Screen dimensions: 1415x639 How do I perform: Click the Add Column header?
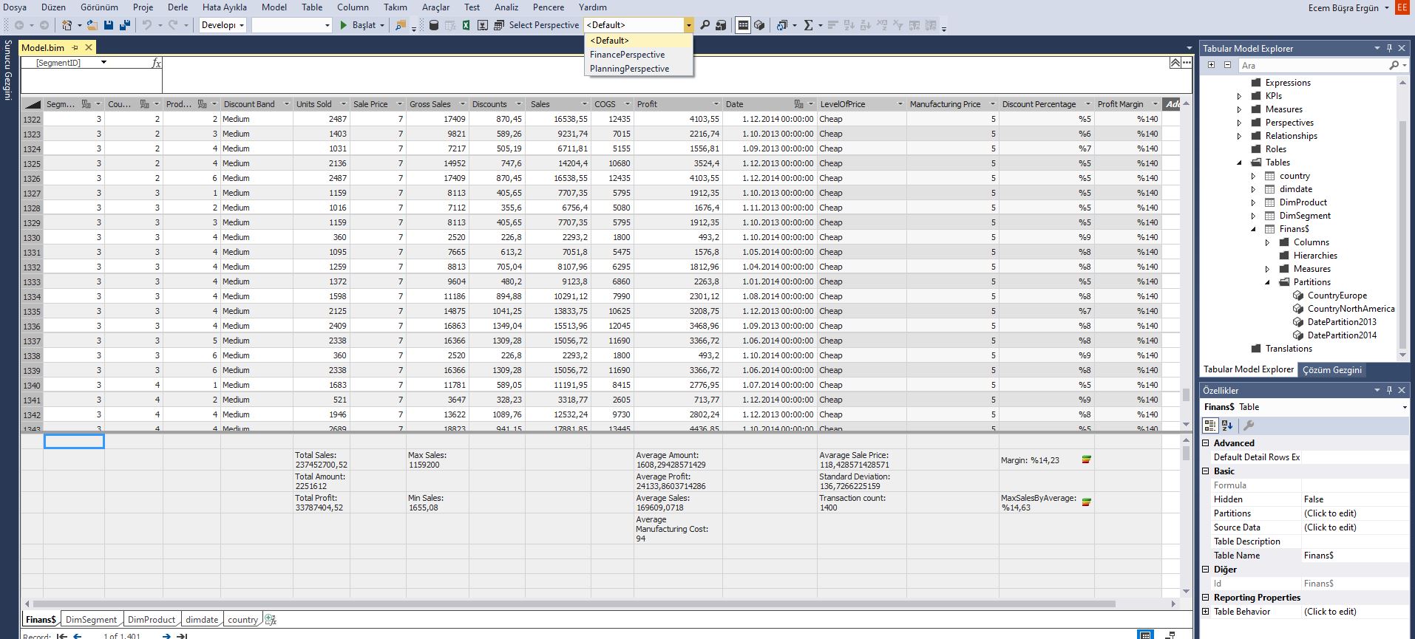click(1172, 104)
